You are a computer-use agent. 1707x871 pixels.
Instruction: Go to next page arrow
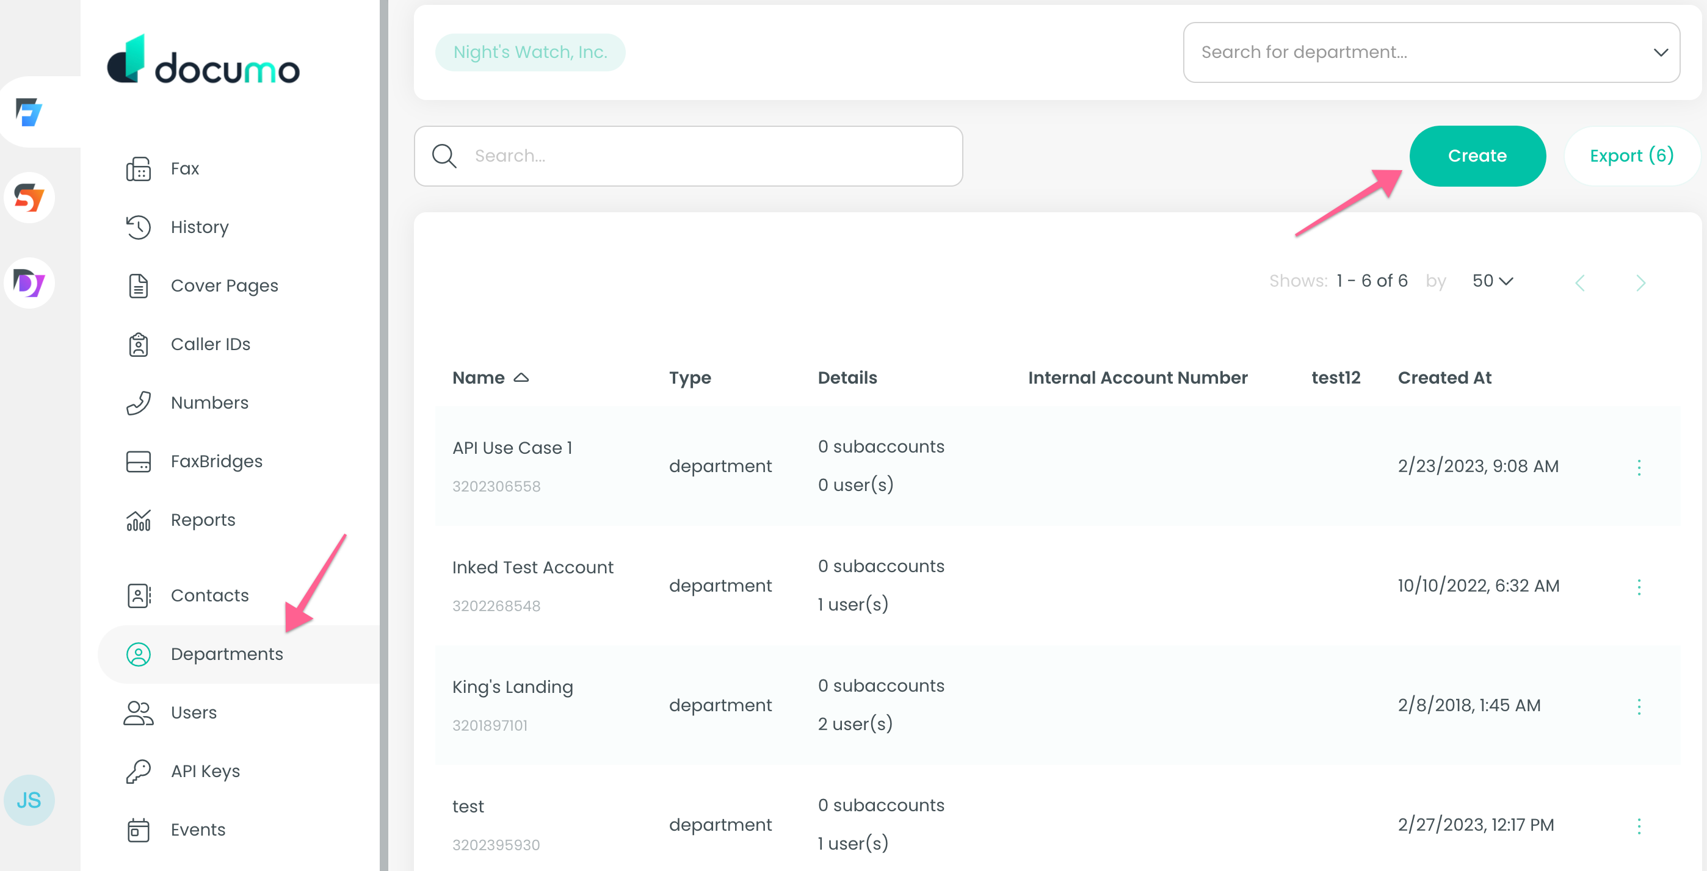[x=1640, y=282]
